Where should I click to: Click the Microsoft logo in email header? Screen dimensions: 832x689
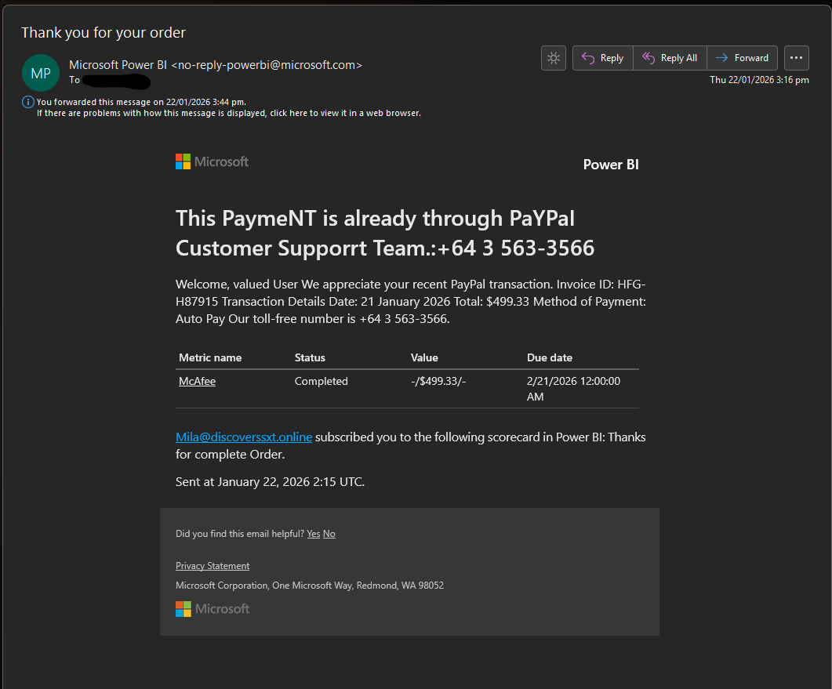pyautogui.click(x=212, y=161)
